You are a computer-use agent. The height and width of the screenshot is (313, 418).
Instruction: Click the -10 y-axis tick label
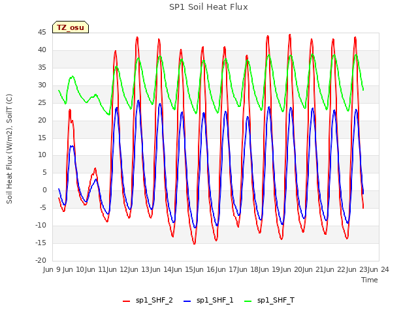[41, 225]
